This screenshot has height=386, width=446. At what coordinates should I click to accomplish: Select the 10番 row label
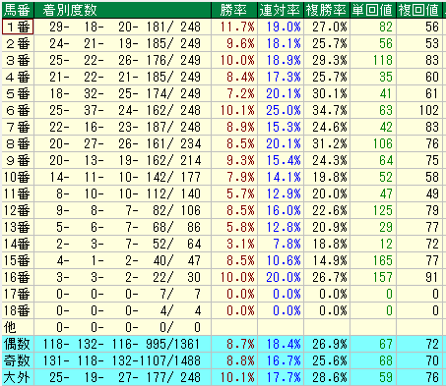18,177
